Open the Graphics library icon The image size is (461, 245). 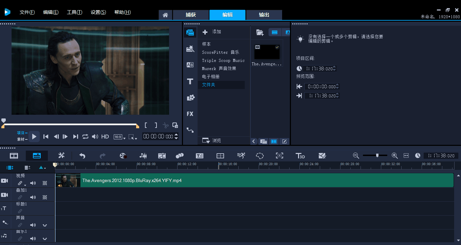coord(190,98)
